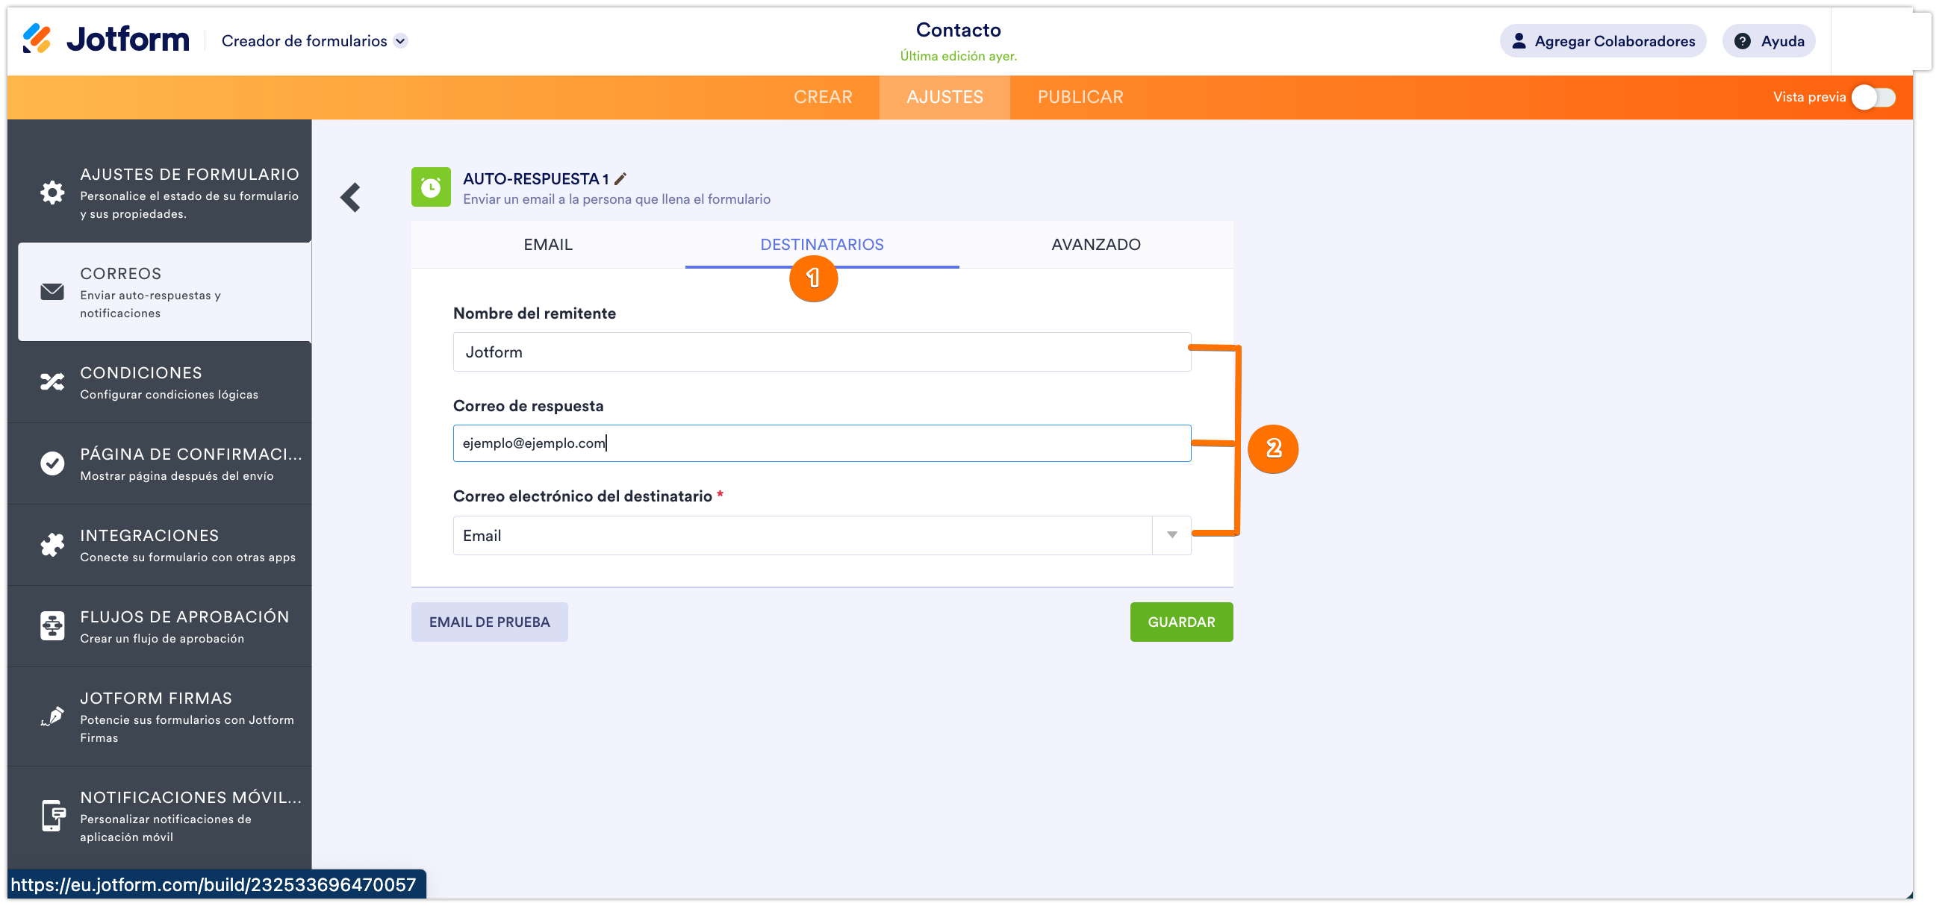Switch to the AVANZADO tab

(x=1095, y=244)
